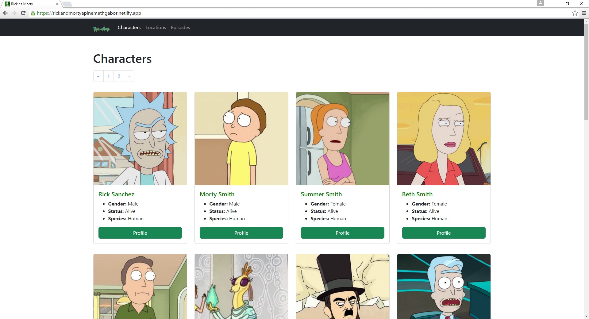Open the browser hamburger menu
Viewport: 589px width, 319px height.
[x=584, y=13]
